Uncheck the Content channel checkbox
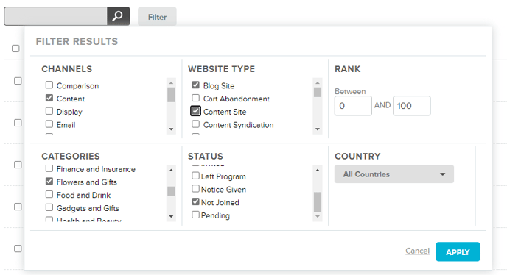This screenshot has width=507, height=275. click(x=49, y=98)
